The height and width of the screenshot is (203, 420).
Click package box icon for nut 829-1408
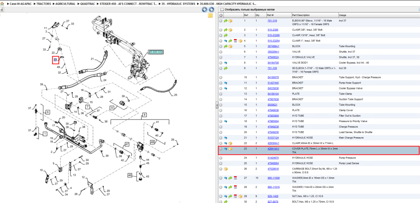point(240,196)
